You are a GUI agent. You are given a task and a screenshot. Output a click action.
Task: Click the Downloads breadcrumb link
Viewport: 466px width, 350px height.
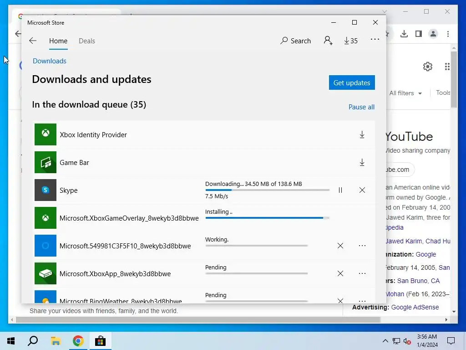[50, 61]
